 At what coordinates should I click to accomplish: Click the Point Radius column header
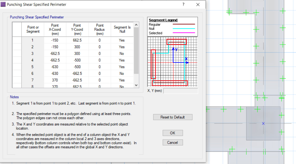(100, 29)
